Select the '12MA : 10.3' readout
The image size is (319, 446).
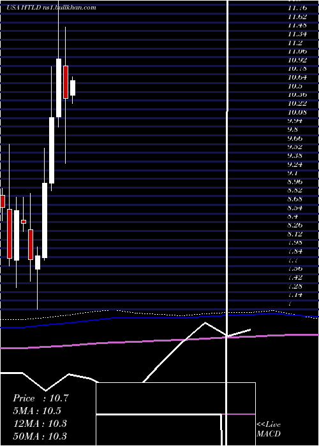(40, 424)
